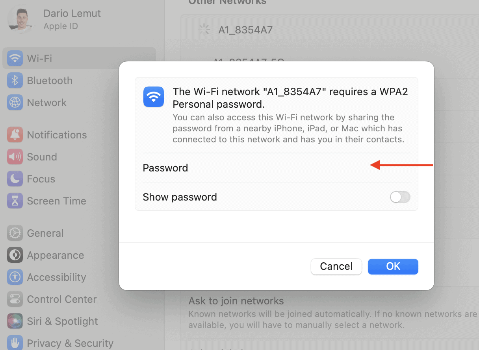The height and width of the screenshot is (350, 479).
Task: Open Control Center settings icon
Action: (x=15, y=299)
